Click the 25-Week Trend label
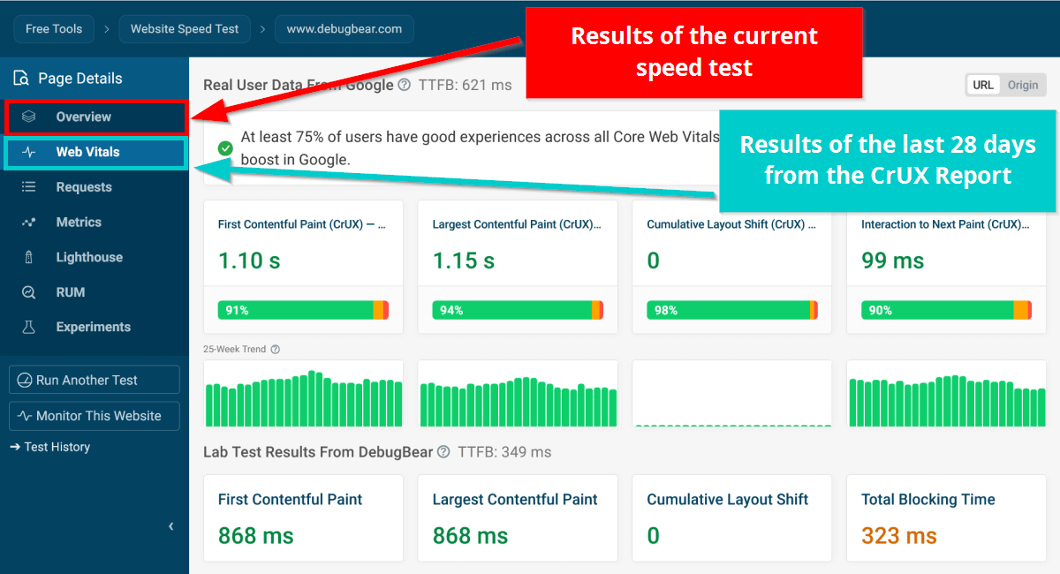 [234, 350]
